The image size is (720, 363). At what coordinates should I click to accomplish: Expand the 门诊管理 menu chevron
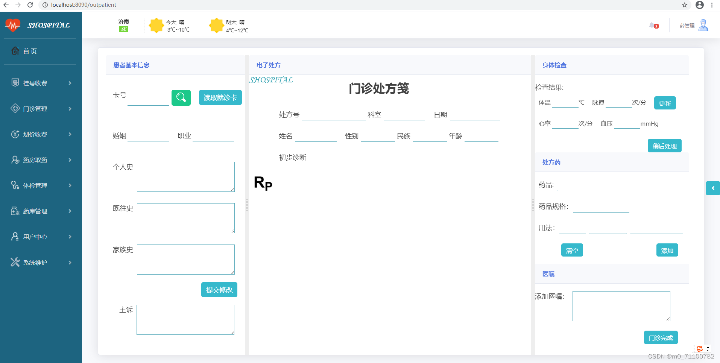click(x=70, y=109)
